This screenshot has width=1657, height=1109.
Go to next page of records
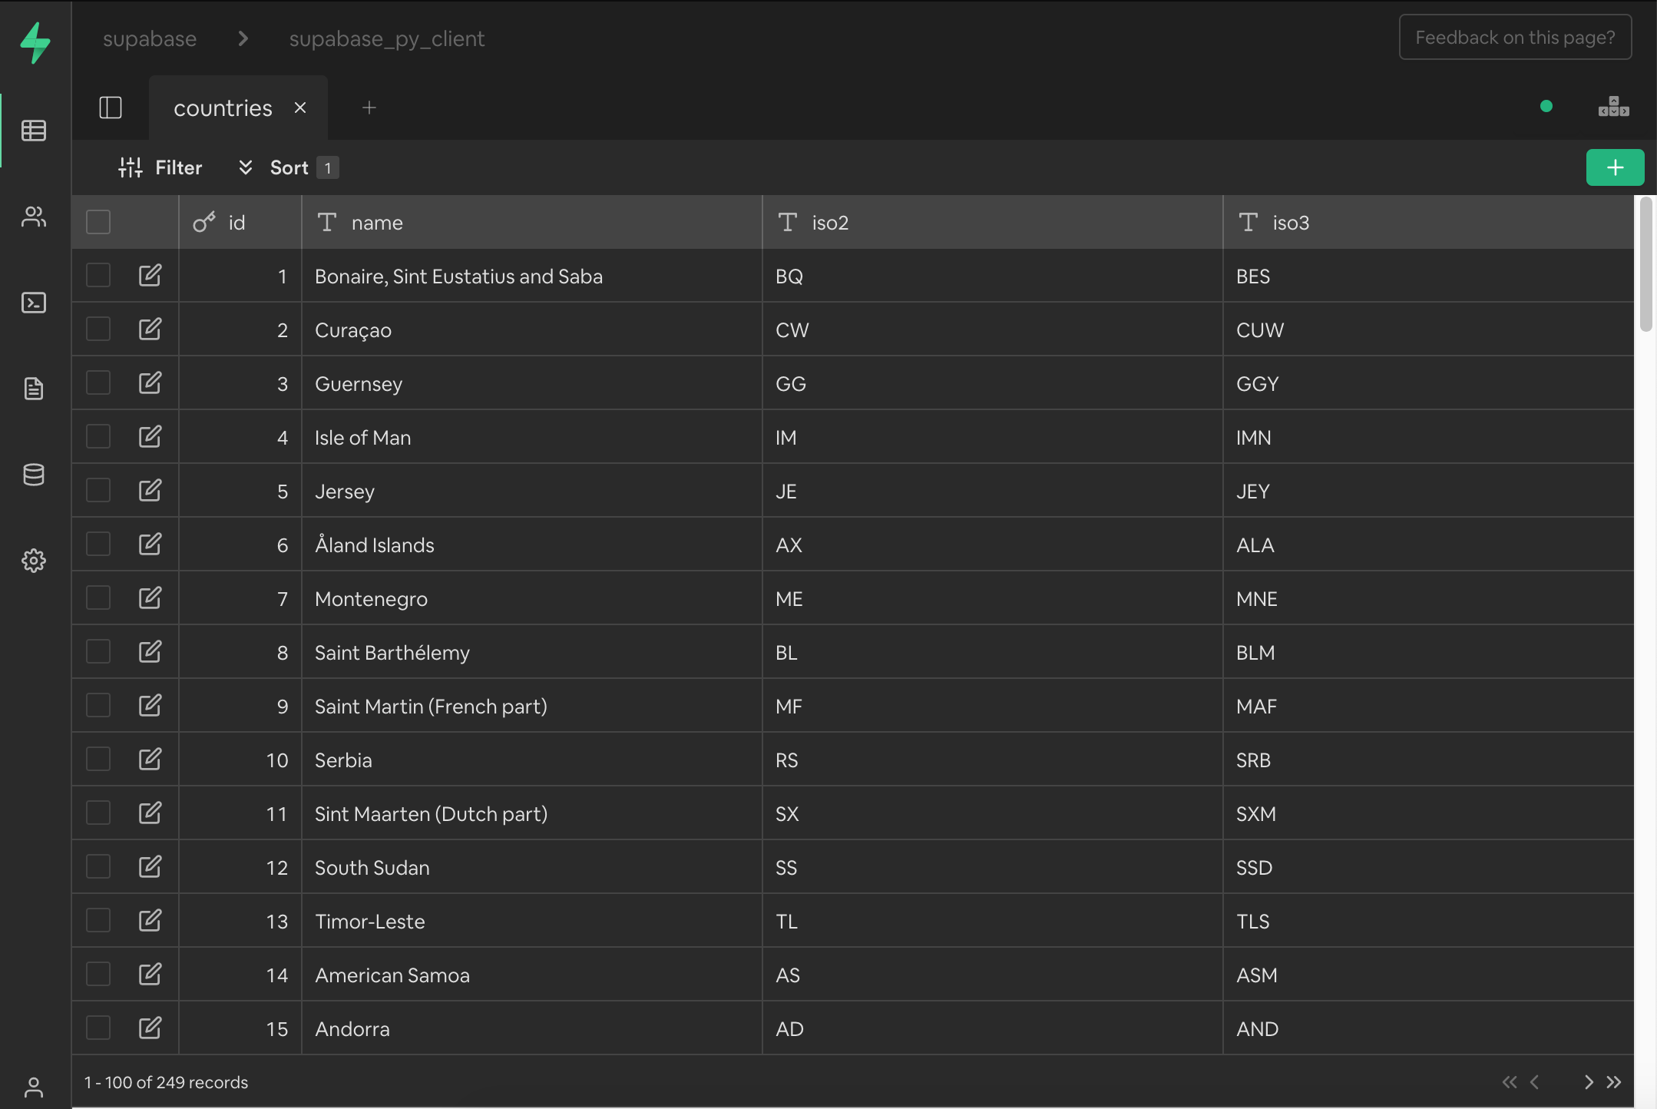(1589, 1082)
